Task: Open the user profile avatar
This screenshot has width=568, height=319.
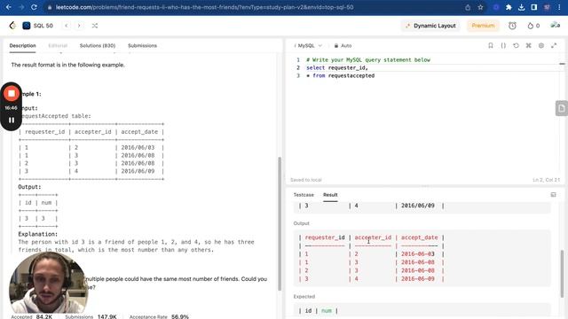Action: click(x=556, y=26)
